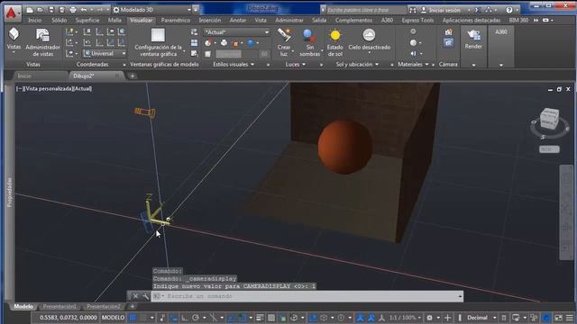Expand the Materiales panel
577x324 pixels.
coord(413,64)
